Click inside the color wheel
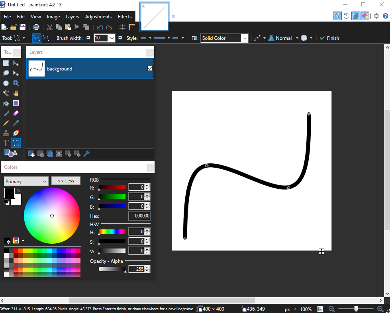The height and width of the screenshot is (313, 390). [52, 215]
